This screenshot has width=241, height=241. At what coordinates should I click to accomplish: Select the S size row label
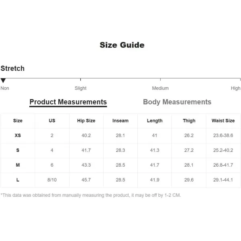click(x=18, y=150)
